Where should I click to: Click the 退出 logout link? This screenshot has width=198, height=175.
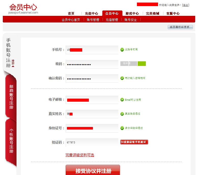pyautogui.click(x=186, y=5)
